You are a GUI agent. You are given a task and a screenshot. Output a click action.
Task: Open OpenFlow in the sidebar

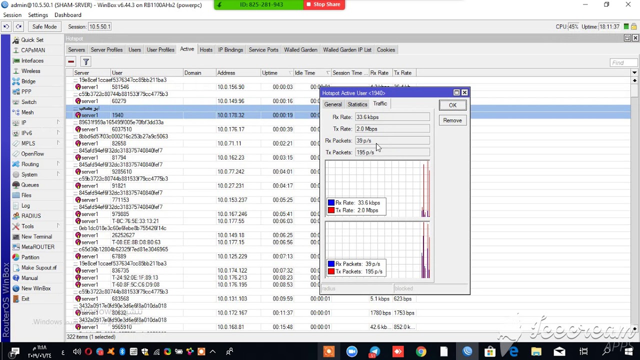(x=32, y=154)
